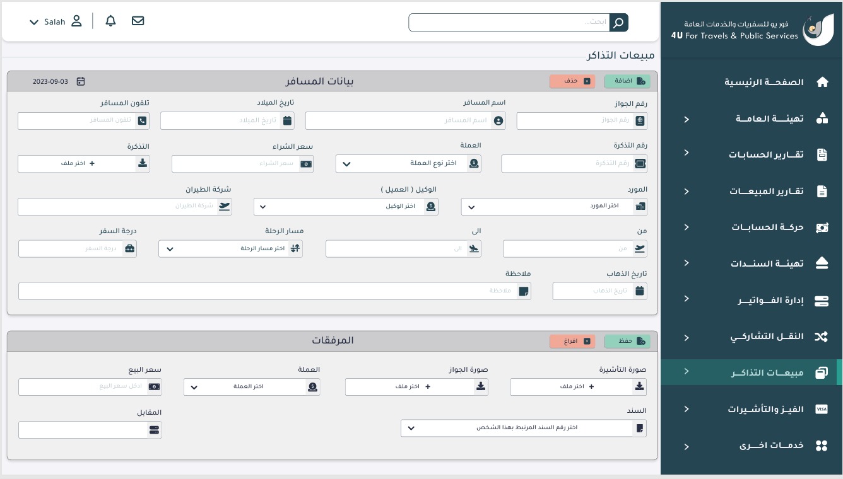Open the currency type dropdown اختر نوع العملة
The image size is (843, 479).
(x=408, y=164)
